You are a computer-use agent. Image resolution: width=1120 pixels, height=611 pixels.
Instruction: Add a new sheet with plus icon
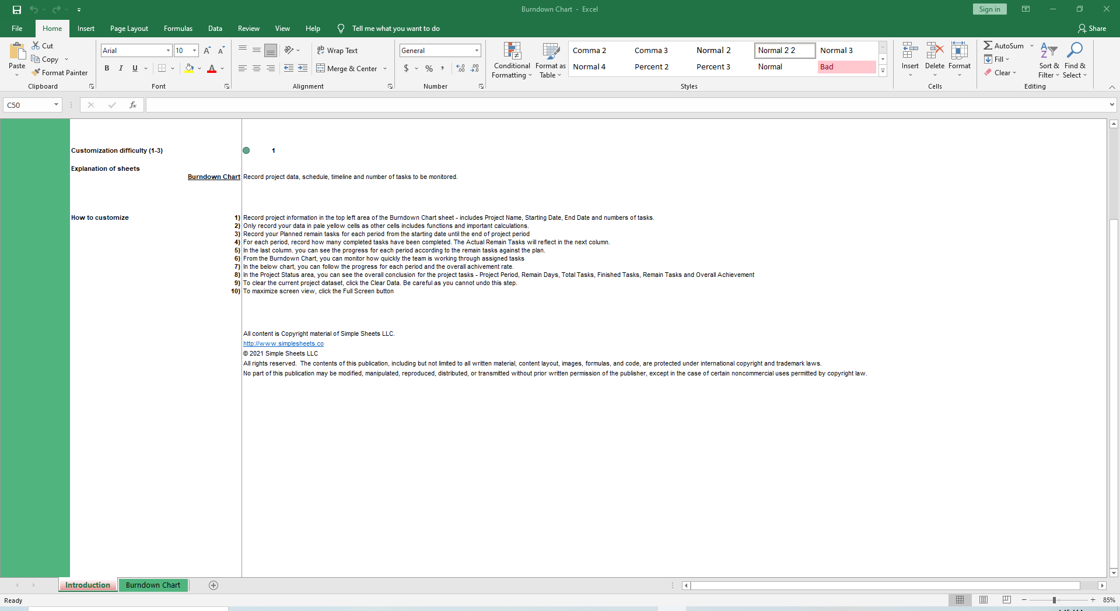click(x=213, y=585)
